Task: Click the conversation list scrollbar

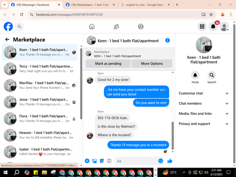Action: click(x=81, y=84)
